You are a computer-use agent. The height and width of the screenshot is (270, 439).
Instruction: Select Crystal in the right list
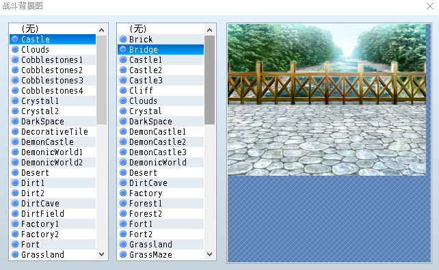(161, 111)
